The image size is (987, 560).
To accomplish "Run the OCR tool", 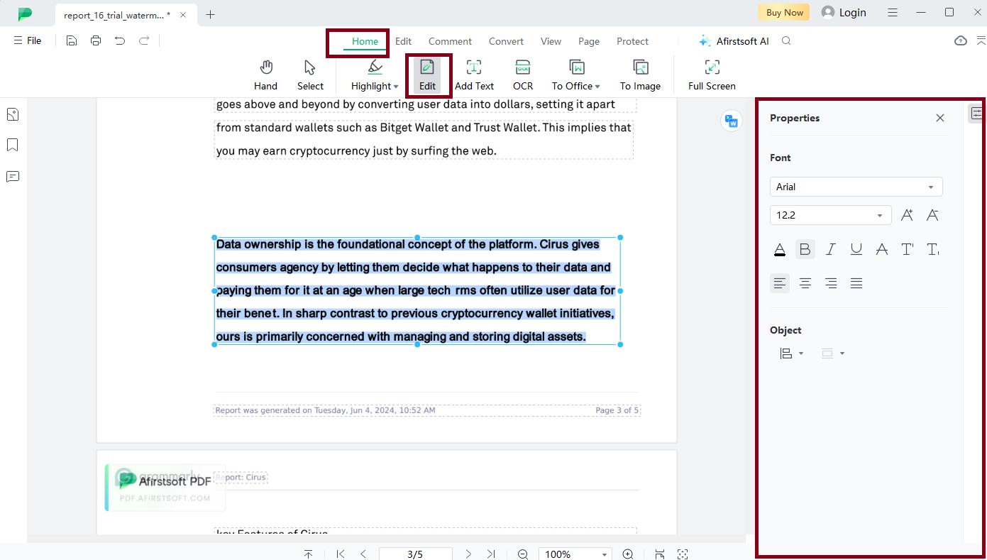I will 523,75.
